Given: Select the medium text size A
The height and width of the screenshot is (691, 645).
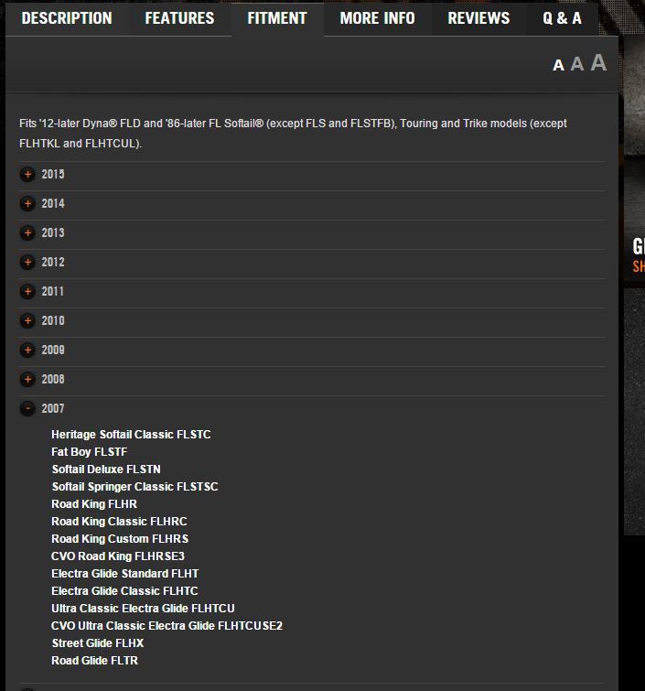Looking at the screenshot, I should (576, 64).
